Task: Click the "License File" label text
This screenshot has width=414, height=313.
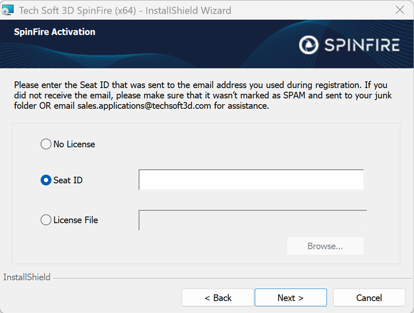Action: (75, 220)
